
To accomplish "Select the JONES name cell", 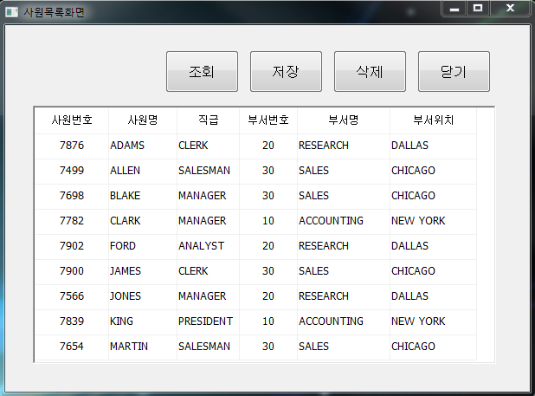I will pos(143,296).
